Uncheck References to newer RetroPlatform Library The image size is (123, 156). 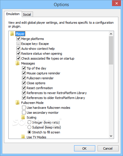(x=24, y=93)
